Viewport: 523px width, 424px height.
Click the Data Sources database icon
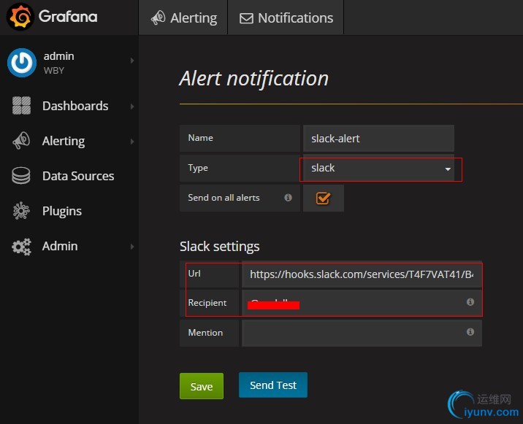(x=21, y=176)
